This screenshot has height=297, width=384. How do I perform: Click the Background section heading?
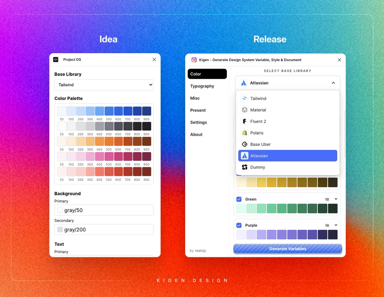click(x=68, y=194)
